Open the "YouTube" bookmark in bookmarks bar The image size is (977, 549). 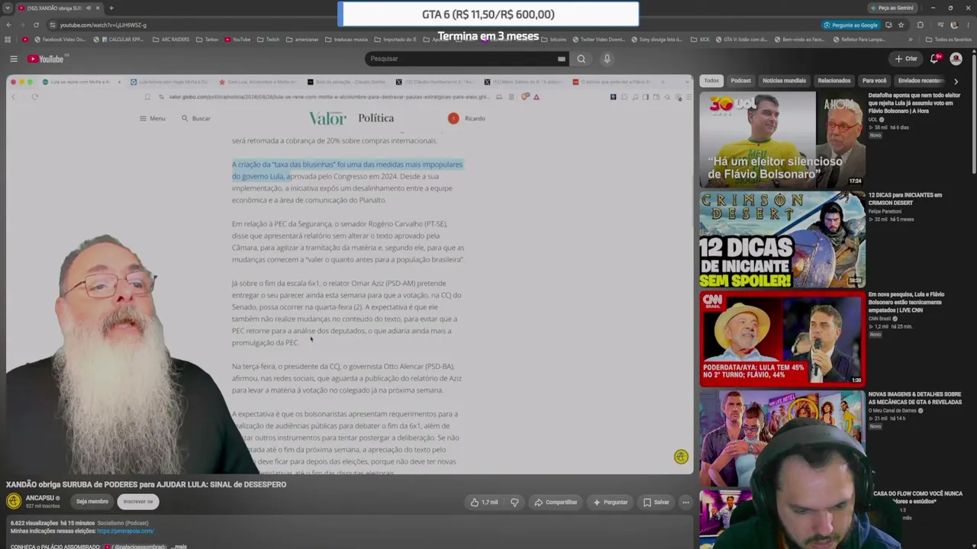tap(237, 40)
